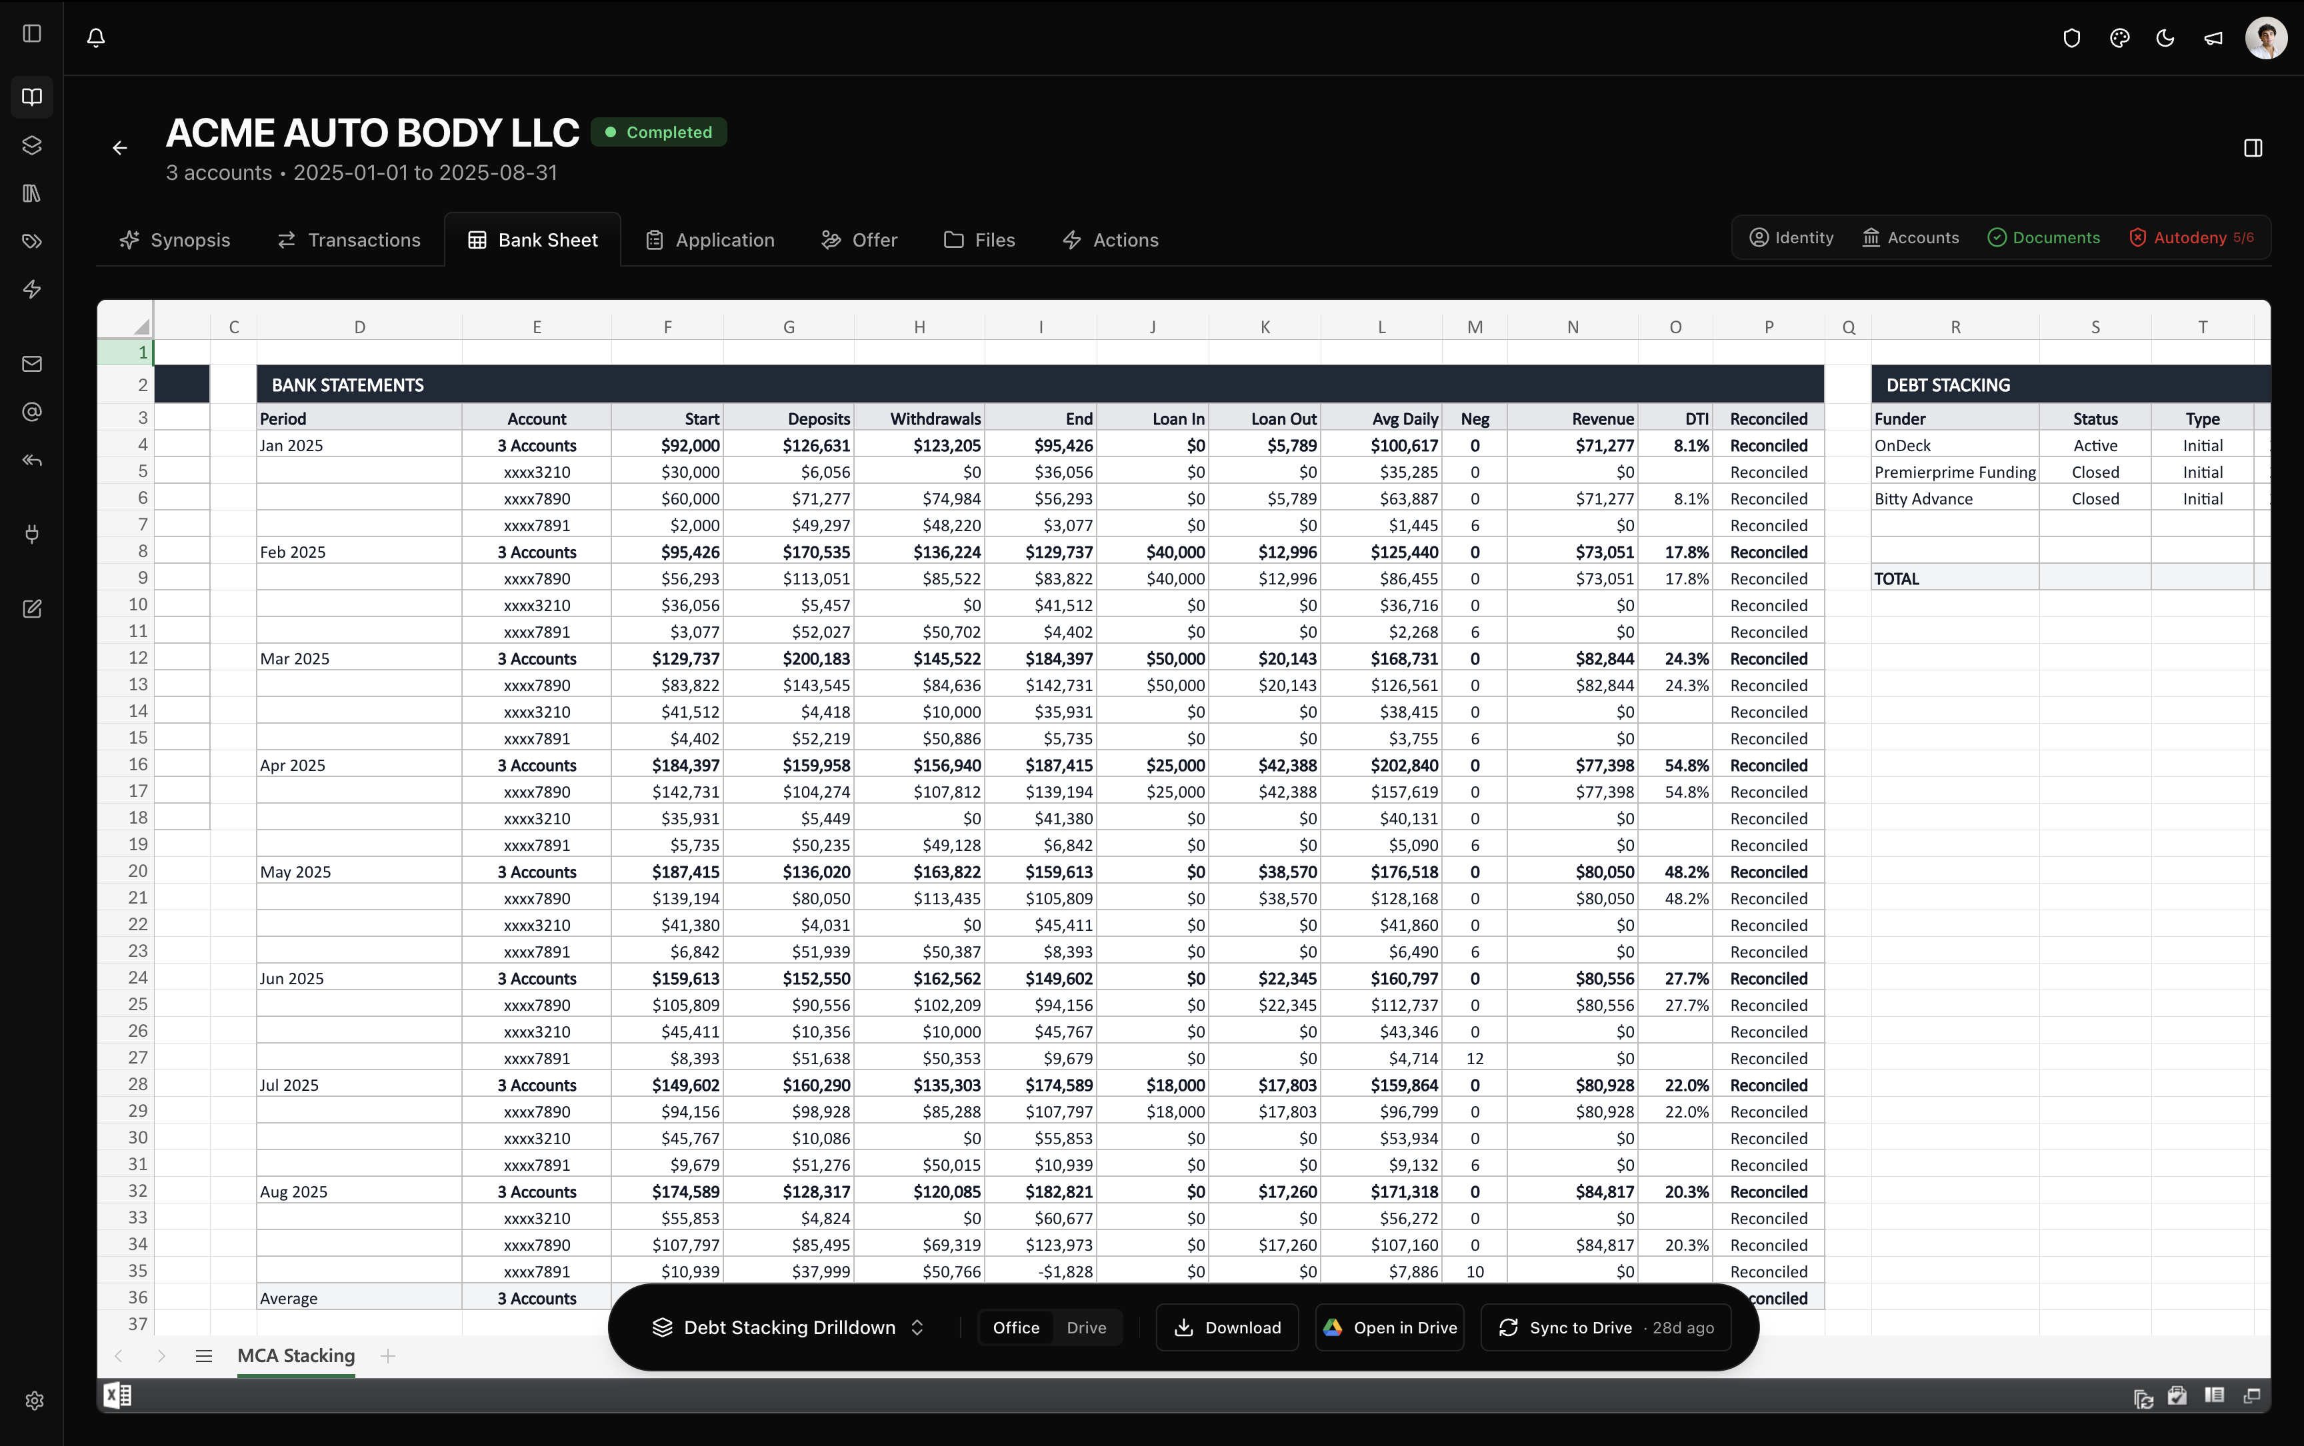This screenshot has width=2304, height=1446.
Task: Select column D header
Action: 360,327
